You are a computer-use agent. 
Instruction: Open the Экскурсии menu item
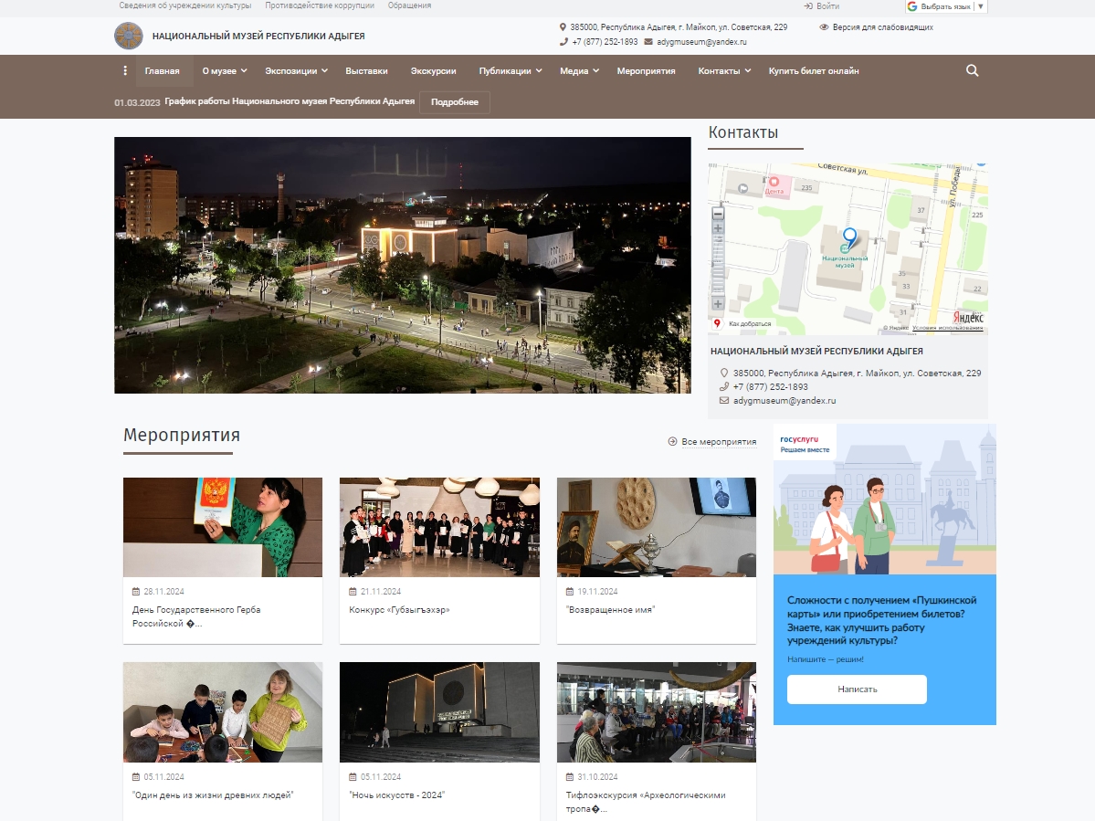pos(433,70)
